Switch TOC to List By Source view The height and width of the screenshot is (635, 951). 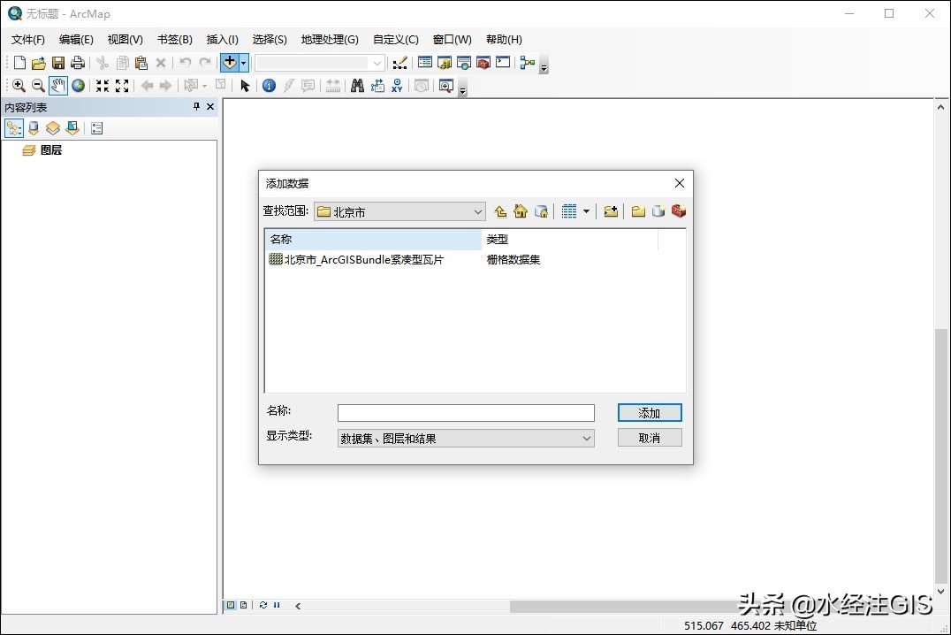tap(33, 127)
